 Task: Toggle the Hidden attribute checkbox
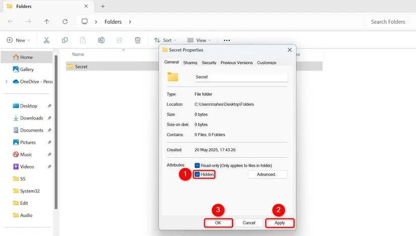pos(197,174)
